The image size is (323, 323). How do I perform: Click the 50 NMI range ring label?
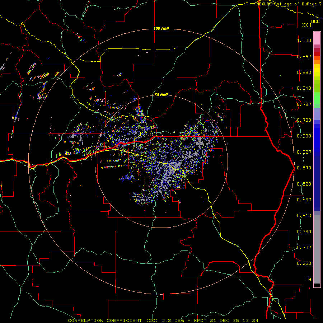(161, 95)
